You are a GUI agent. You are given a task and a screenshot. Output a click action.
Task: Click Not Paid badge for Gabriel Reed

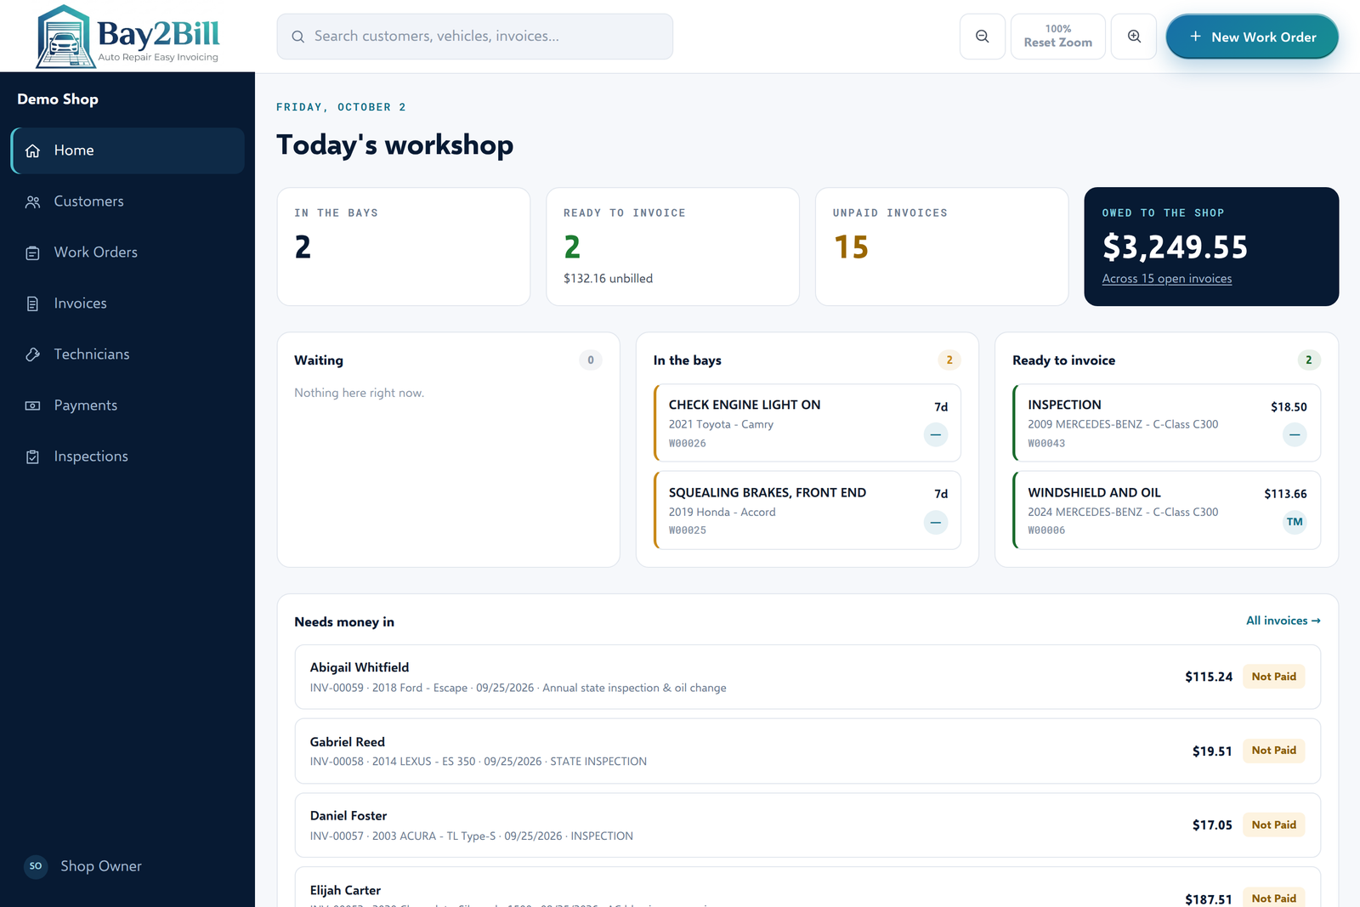[1273, 751]
